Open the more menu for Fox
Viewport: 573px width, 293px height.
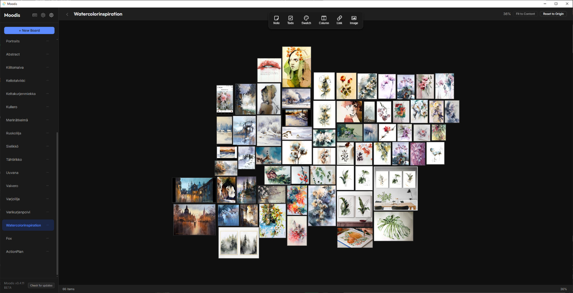(47, 239)
